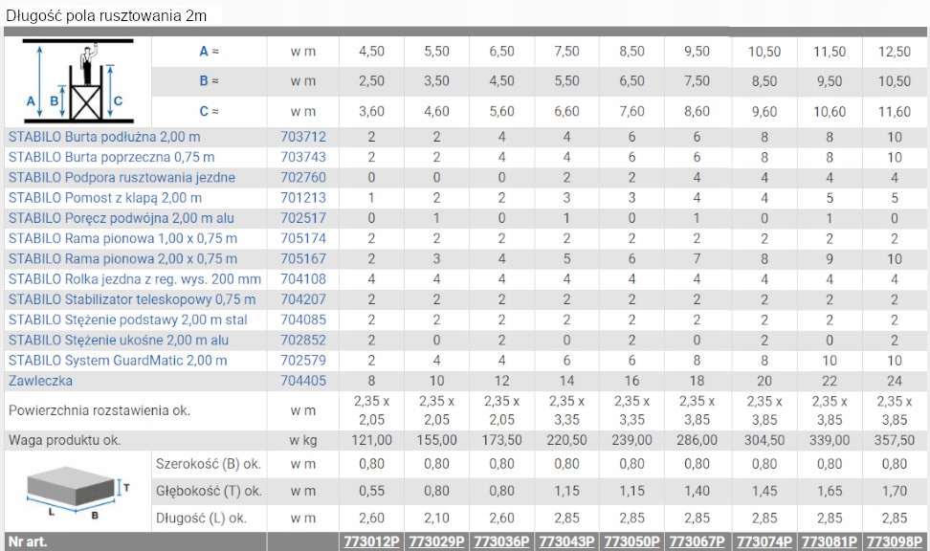Image resolution: width=930 pixels, height=551 pixels.
Task: Click weight value 220,50
Action: pyautogui.click(x=566, y=440)
